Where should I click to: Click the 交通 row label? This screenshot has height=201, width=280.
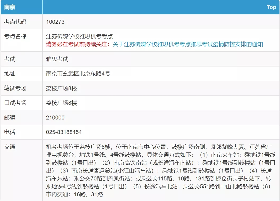(x=10, y=147)
